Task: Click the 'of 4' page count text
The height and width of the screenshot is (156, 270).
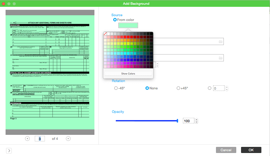Action: 55,139
